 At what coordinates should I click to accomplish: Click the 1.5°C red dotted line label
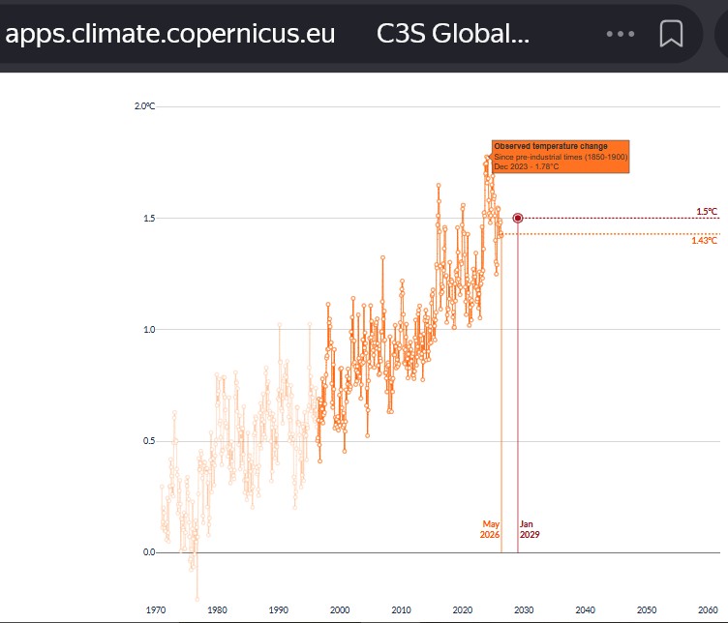[707, 212]
